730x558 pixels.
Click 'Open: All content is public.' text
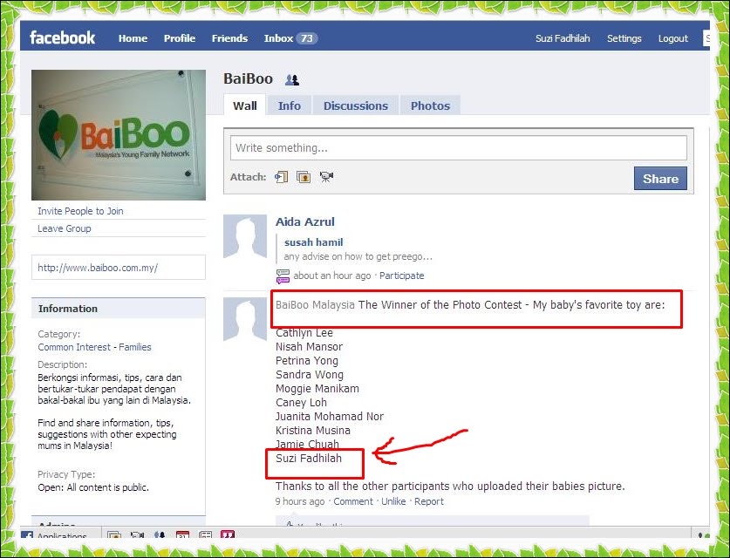[x=93, y=487]
